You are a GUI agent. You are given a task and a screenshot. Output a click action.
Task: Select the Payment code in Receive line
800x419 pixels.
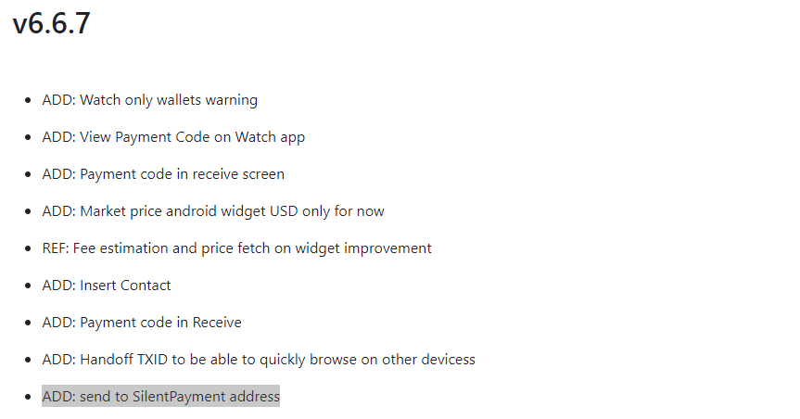[142, 323]
